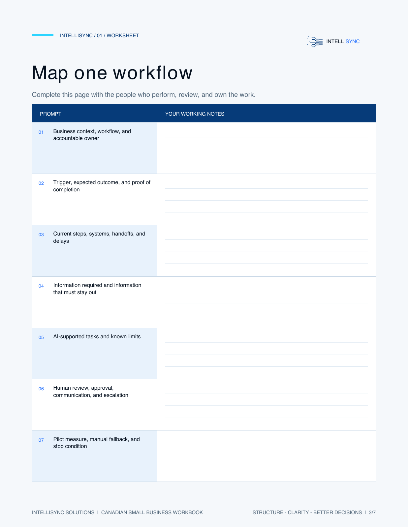Click the INTELLISYNC brand name text
Image resolution: width=408 pixels, height=527 pixels.
click(343, 42)
